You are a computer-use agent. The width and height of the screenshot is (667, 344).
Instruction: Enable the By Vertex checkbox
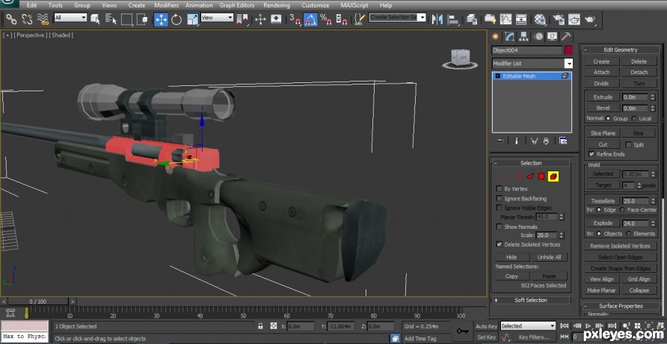coord(500,188)
